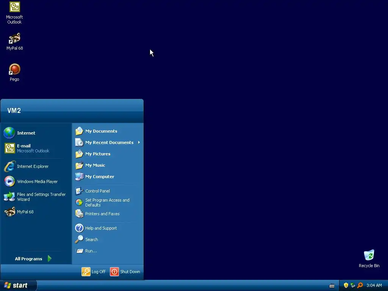Open E-mail Microsoft Outlook in Start menu
Screen dimensions: 388x291
pos(36,148)
